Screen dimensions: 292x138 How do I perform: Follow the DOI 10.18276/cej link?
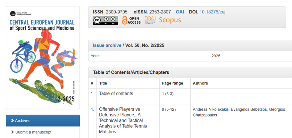tap(212, 12)
